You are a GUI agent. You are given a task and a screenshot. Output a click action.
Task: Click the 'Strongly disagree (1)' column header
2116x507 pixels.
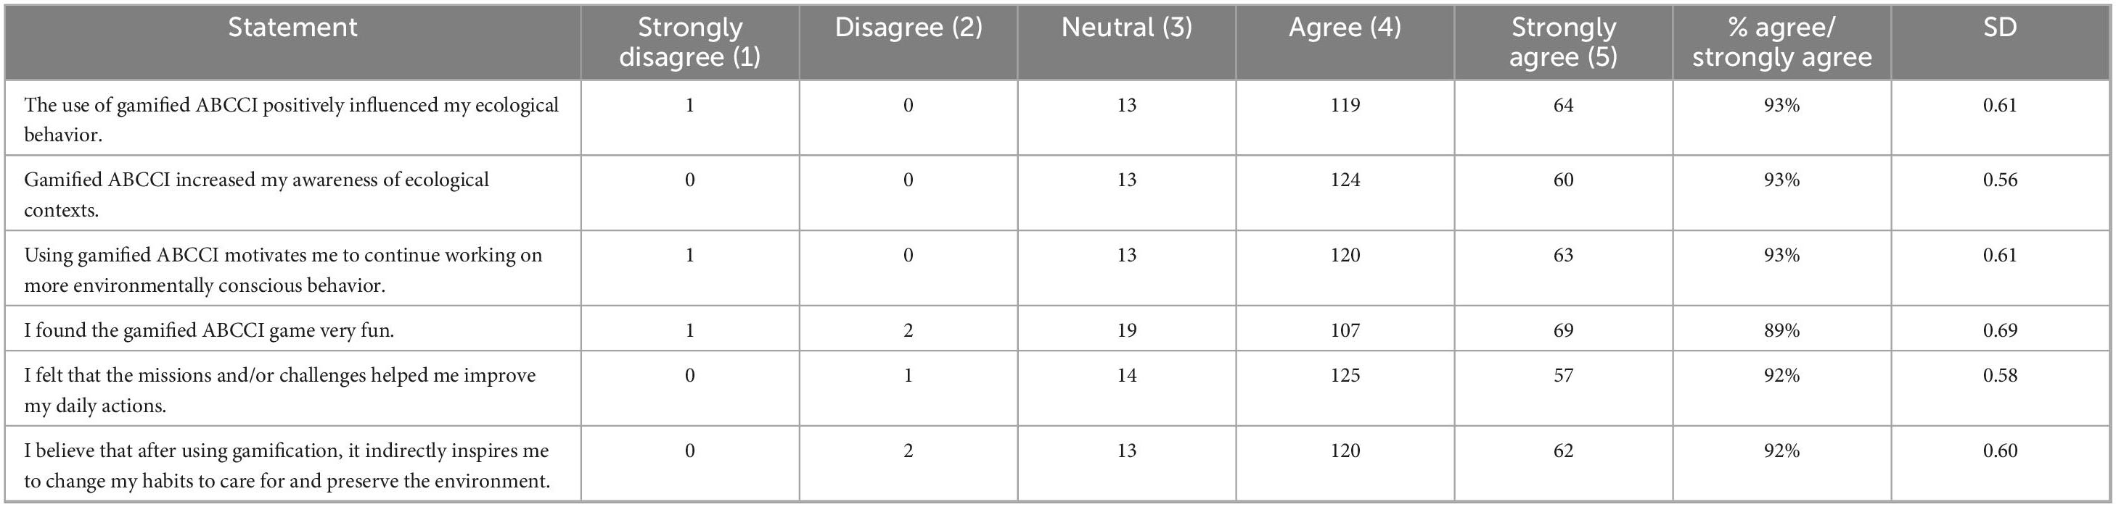(689, 42)
